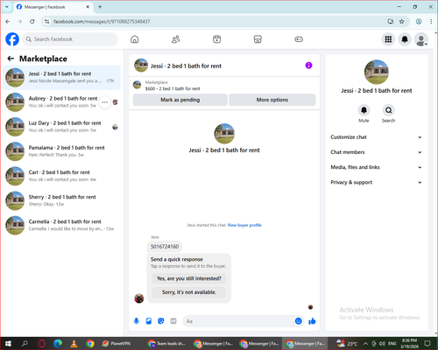The image size is (438, 350).
Task: Open VLC media player from taskbar
Action: [x=74, y=344]
